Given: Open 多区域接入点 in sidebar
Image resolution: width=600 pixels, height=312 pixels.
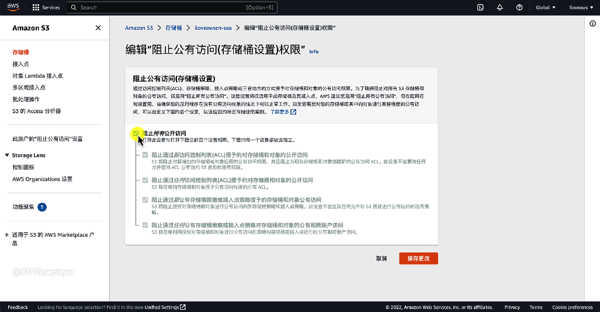Looking at the screenshot, I should [29, 87].
